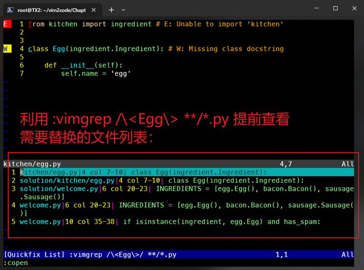Image resolution: width=364 pixels, height=270 pixels.
Task: Click the yellow W warning sign marker
Action: tap(7, 49)
